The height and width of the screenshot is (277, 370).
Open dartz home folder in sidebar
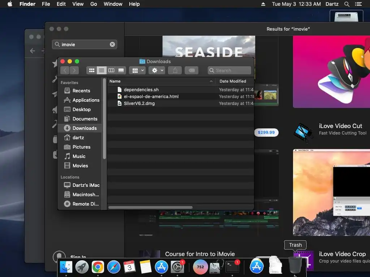pos(80,137)
